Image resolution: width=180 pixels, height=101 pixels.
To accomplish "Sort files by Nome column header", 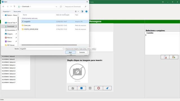I will 25,15.
